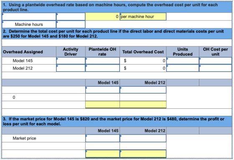The height and width of the screenshot is (160, 234).
Task: Select Plantwide OH rate cell for Model 212
Action: coord(102,68)
